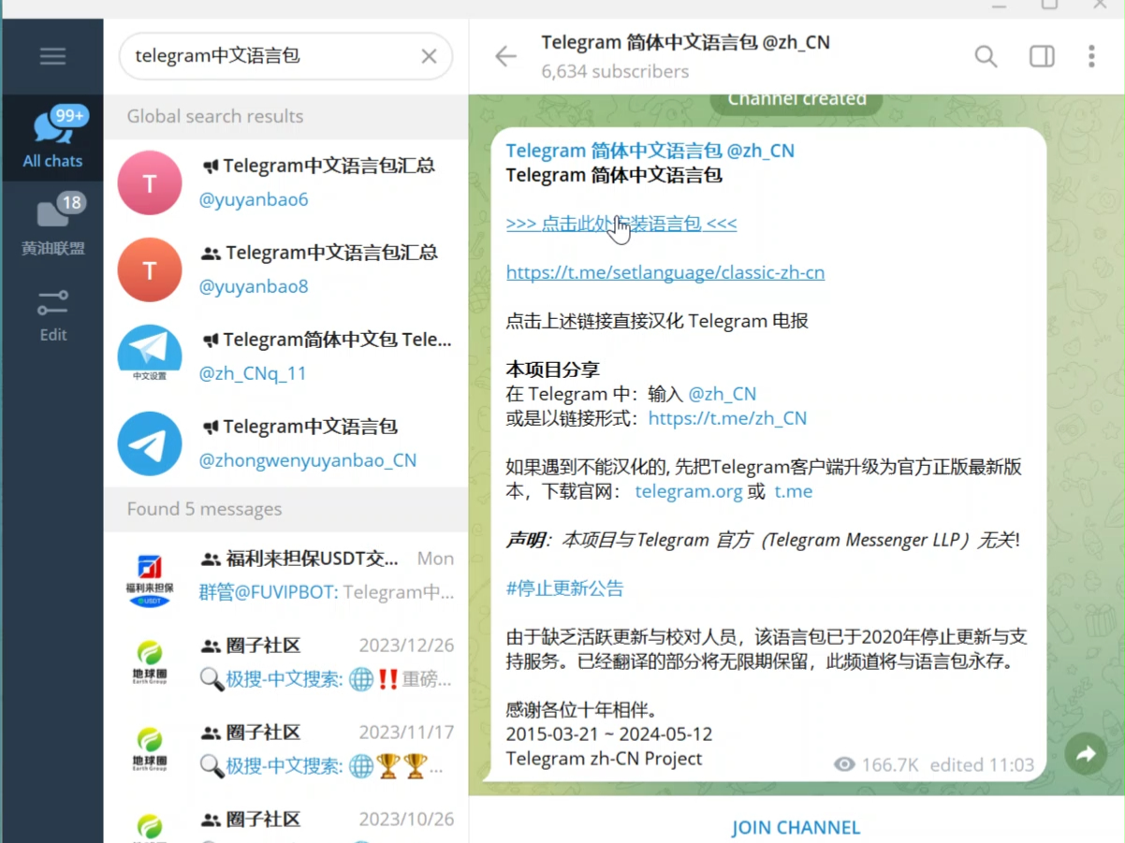The width and height of the screenshot is (1125, 843).
Task: Search in this channel with magnifier icon
Action: click(x=986, y=56)
